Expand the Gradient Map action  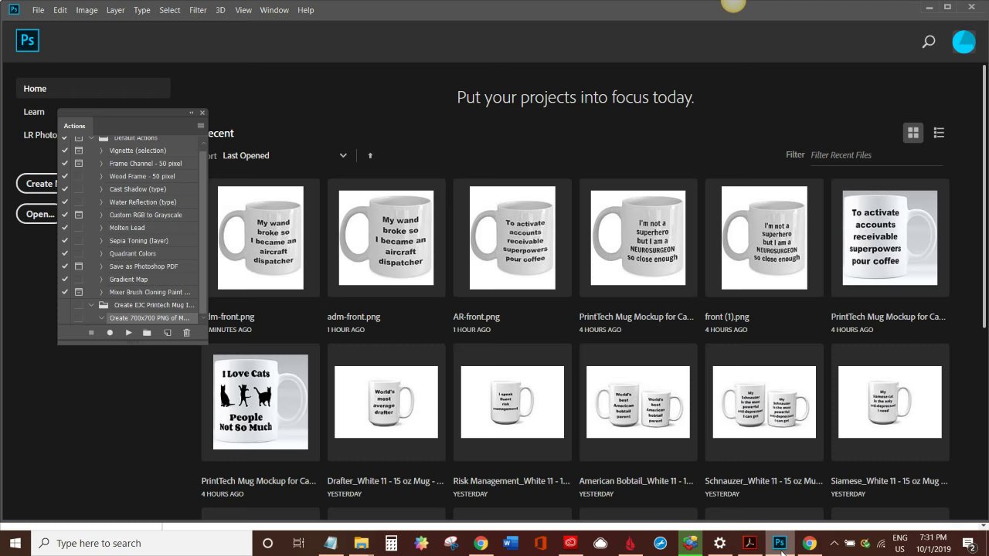pos(101,279)
